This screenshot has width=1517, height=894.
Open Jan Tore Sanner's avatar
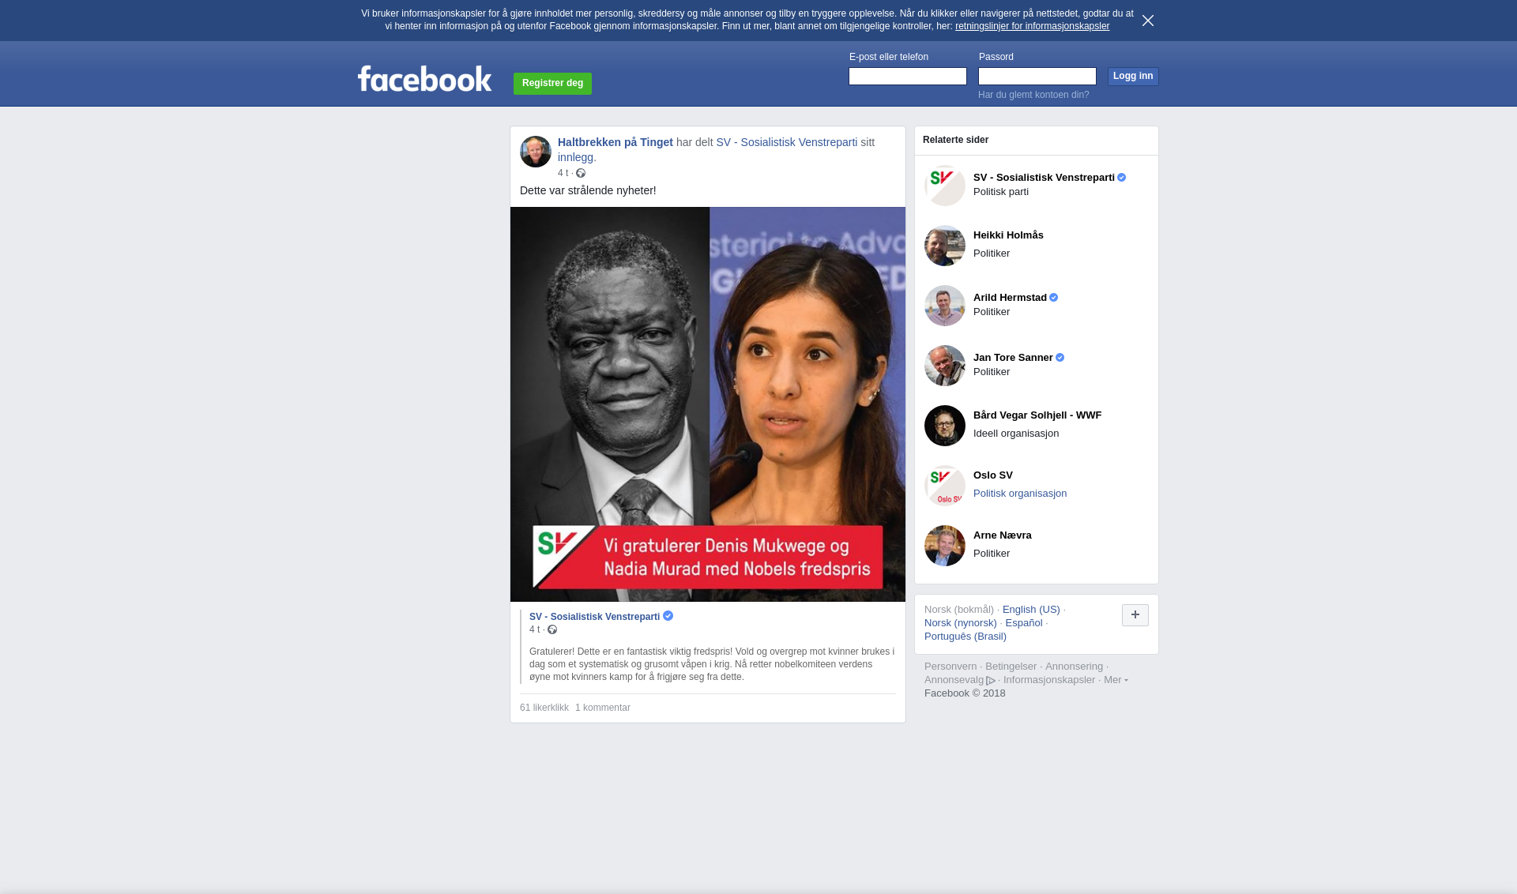(x=945, y=366)
